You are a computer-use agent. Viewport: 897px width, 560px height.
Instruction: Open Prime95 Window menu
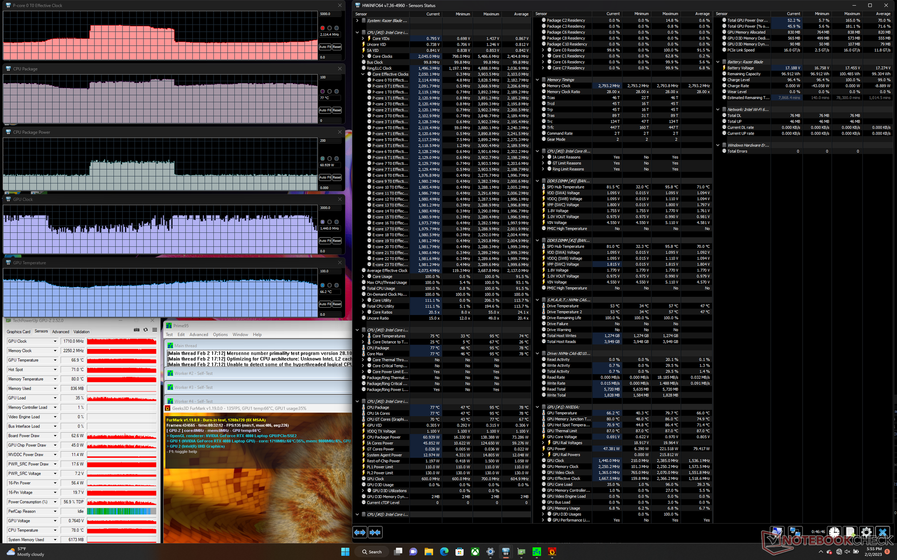(x=240, y=335)
